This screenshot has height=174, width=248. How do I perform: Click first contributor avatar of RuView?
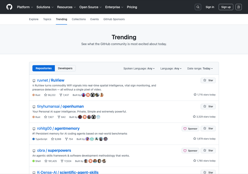(83, 95)
